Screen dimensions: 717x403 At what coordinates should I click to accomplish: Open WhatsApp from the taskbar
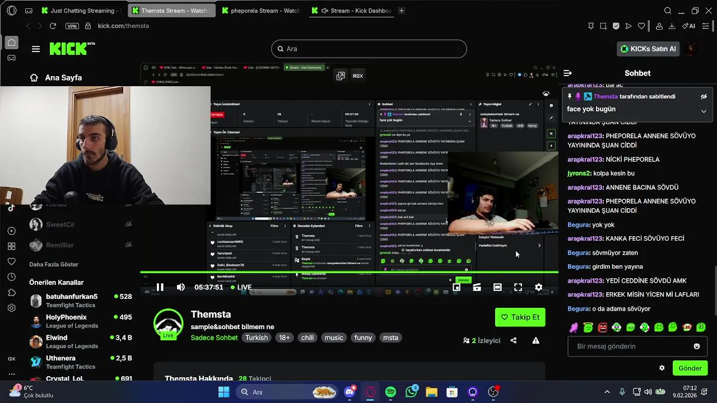point(411,392)
